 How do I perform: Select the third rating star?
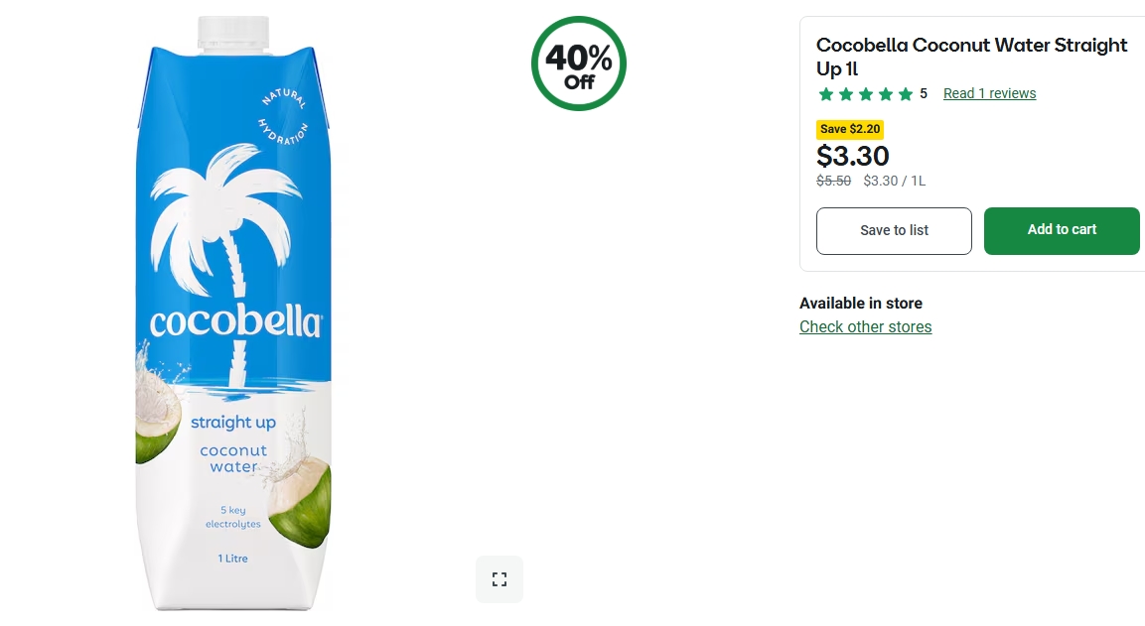tap(866, 94)
